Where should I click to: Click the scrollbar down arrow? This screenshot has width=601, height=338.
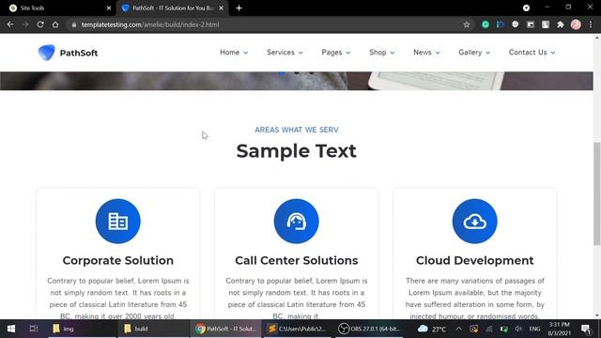[597, 315]
